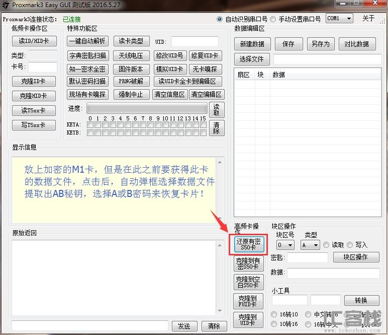Open the COM1 serial port dropdown

[x=339, y=18]
